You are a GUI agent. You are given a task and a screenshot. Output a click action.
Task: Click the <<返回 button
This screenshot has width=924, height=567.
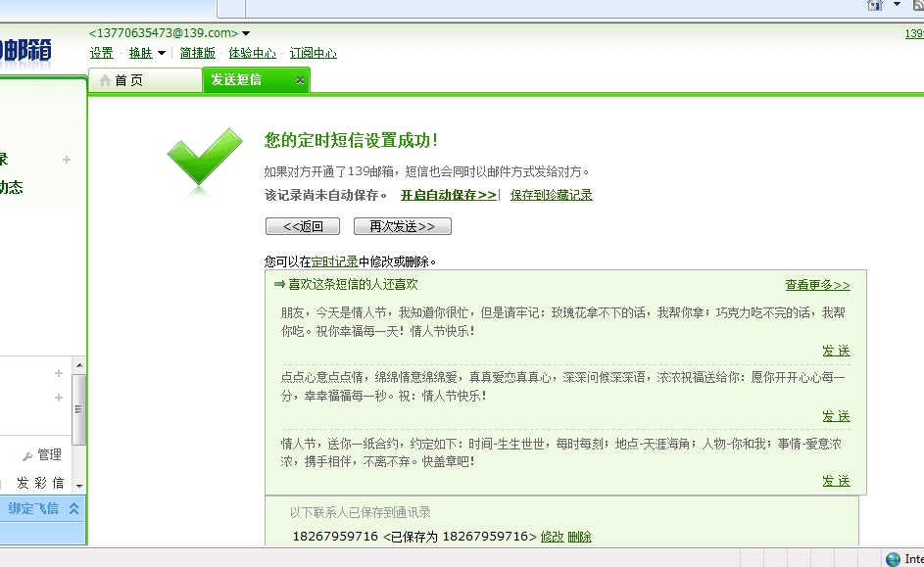(302, 226)
